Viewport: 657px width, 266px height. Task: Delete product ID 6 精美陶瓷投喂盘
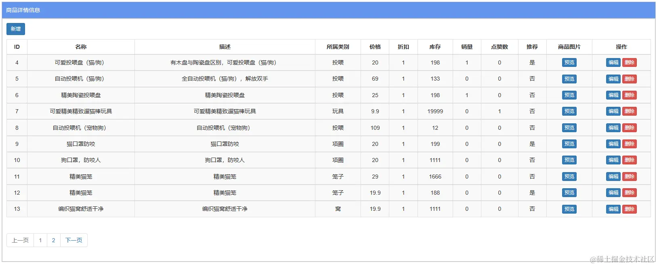[x=629, y=95]
